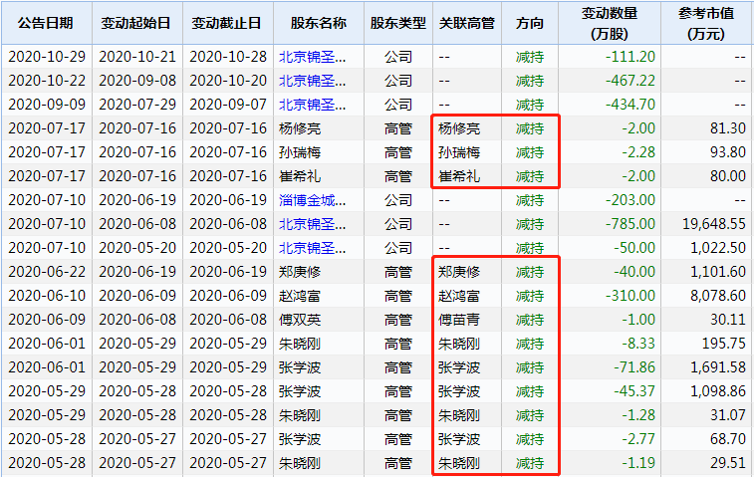Sort by the 公告日期 column header
Screen dimensions: 754x477
(46, 23)
